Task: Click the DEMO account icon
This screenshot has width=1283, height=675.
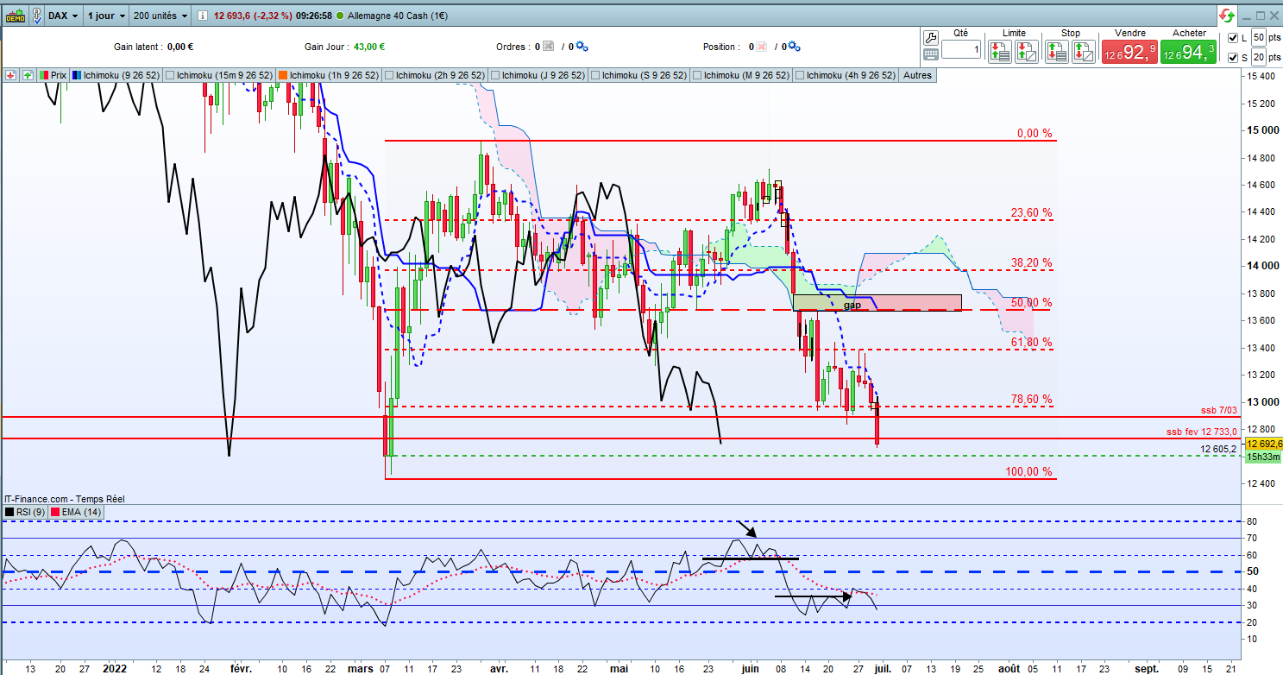Action: (x=15, y=16)
